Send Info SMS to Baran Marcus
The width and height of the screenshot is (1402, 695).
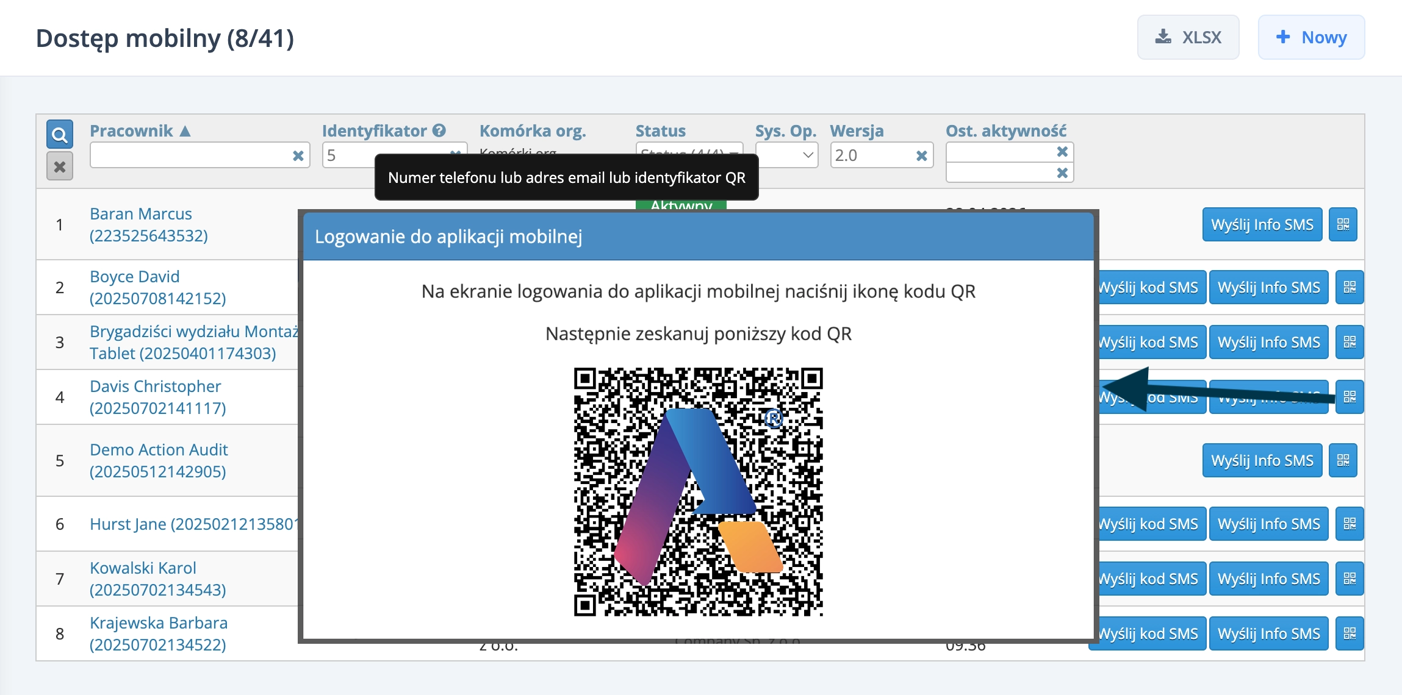click(x=1262, y=224)
